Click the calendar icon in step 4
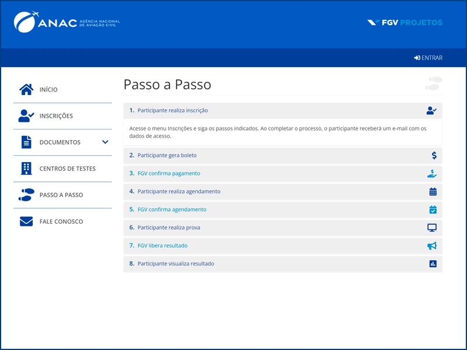Image resolution: width=467 pixels, height=350 pixels. [x=433, y=191]
